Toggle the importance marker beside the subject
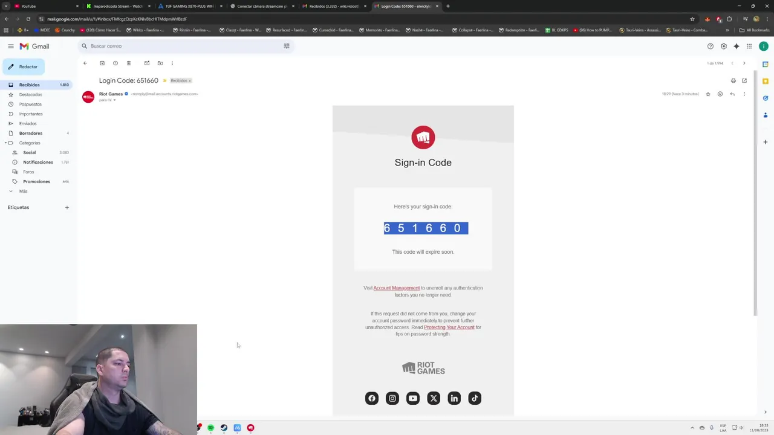This screenshot has width=774, height=435. [x=164, y=80]
